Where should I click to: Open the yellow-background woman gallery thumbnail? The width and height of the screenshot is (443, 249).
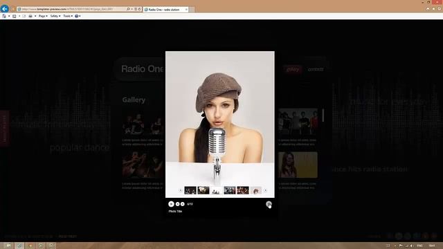click(298, 165)
